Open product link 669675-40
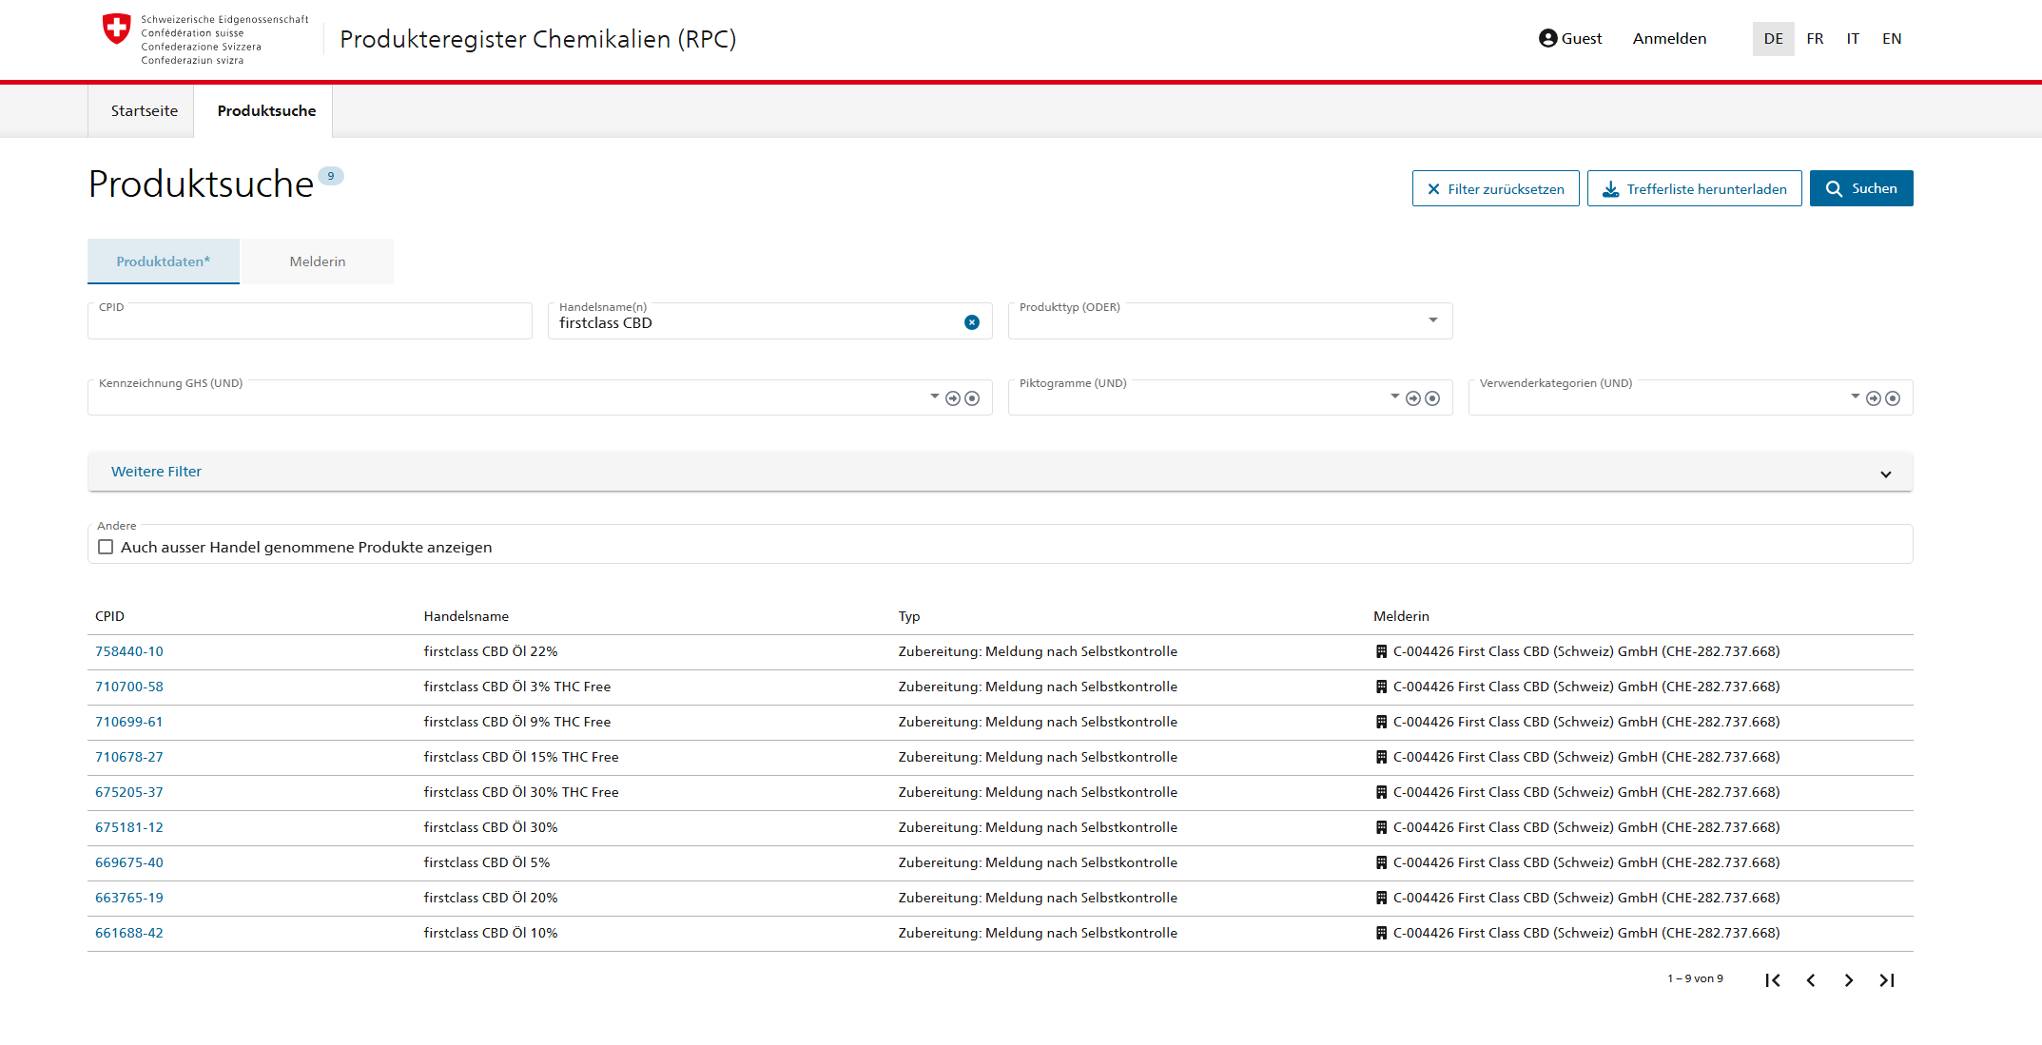Image resolution: width=2042 pixels, height=1045 pixels. tap(129, 862)
